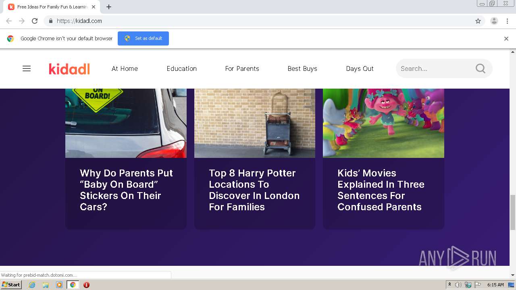Click scrollbar down arrow
The image size is (516, 290).
click(513, 275)
